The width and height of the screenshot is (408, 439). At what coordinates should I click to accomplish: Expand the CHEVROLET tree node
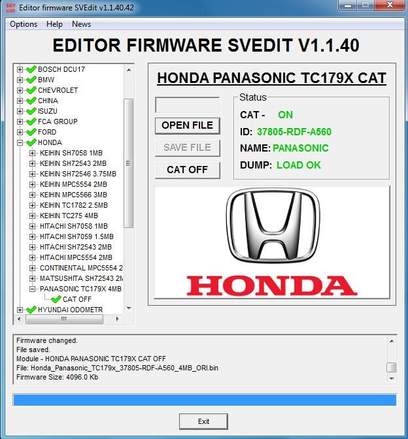click(x=20, y=90)
